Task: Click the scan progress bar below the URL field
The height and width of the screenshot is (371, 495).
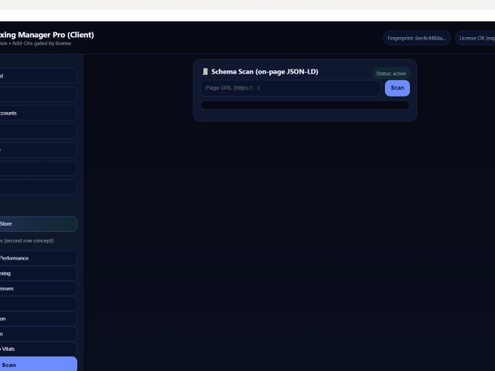Action: coord(305,105)
